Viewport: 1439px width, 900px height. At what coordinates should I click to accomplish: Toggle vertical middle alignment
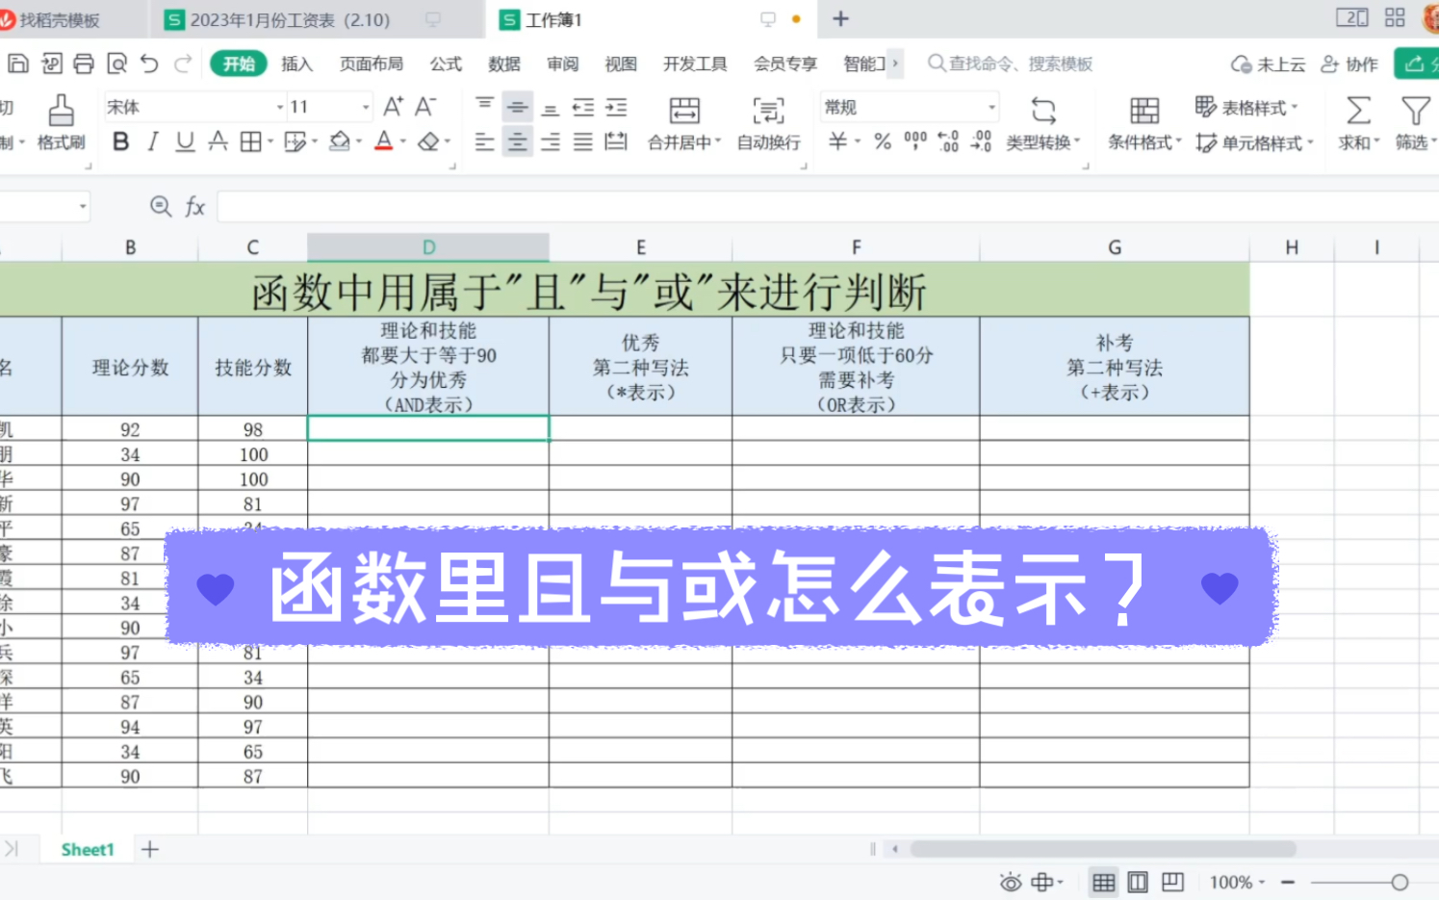click(x=517, y=107)
